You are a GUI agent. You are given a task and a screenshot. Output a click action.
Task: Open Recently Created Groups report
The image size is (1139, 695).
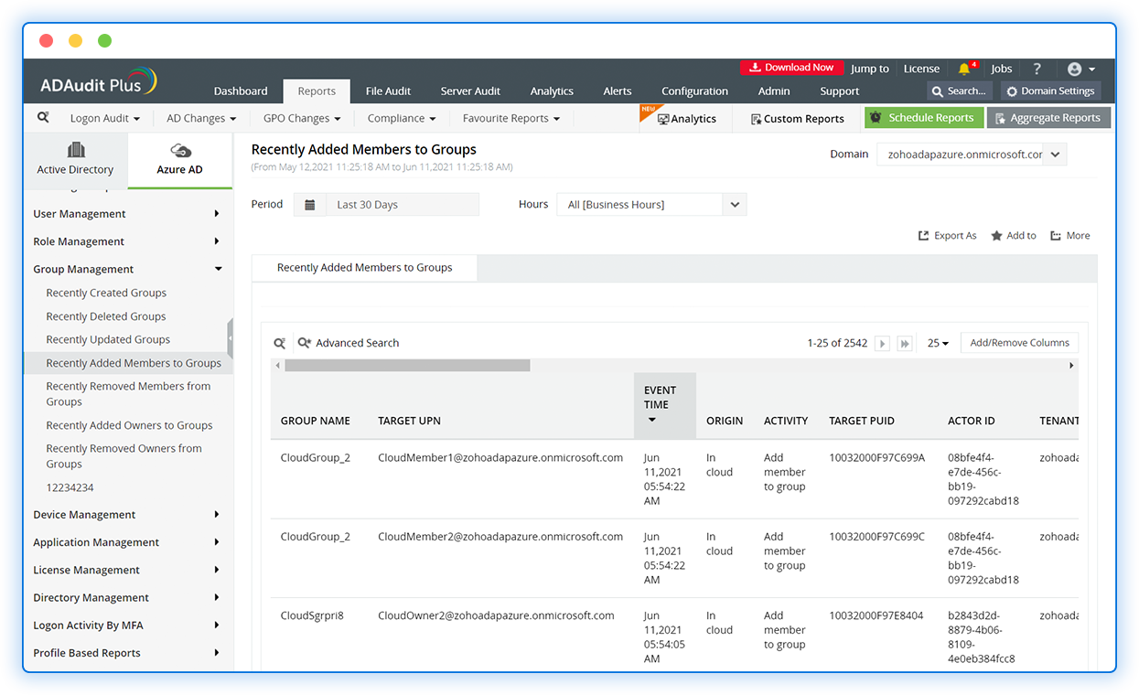[106, 293]
